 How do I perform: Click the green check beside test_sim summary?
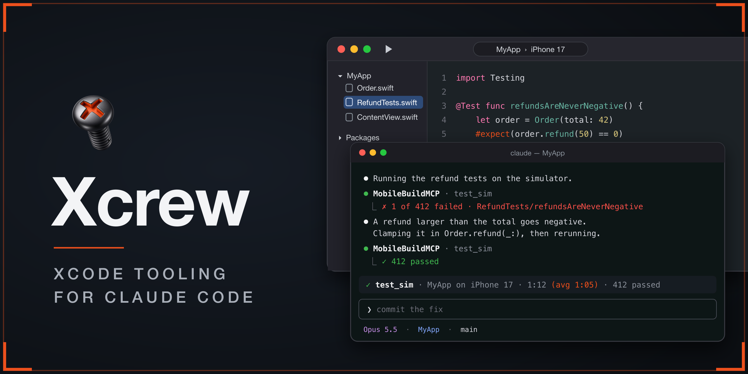coord(368,285)
